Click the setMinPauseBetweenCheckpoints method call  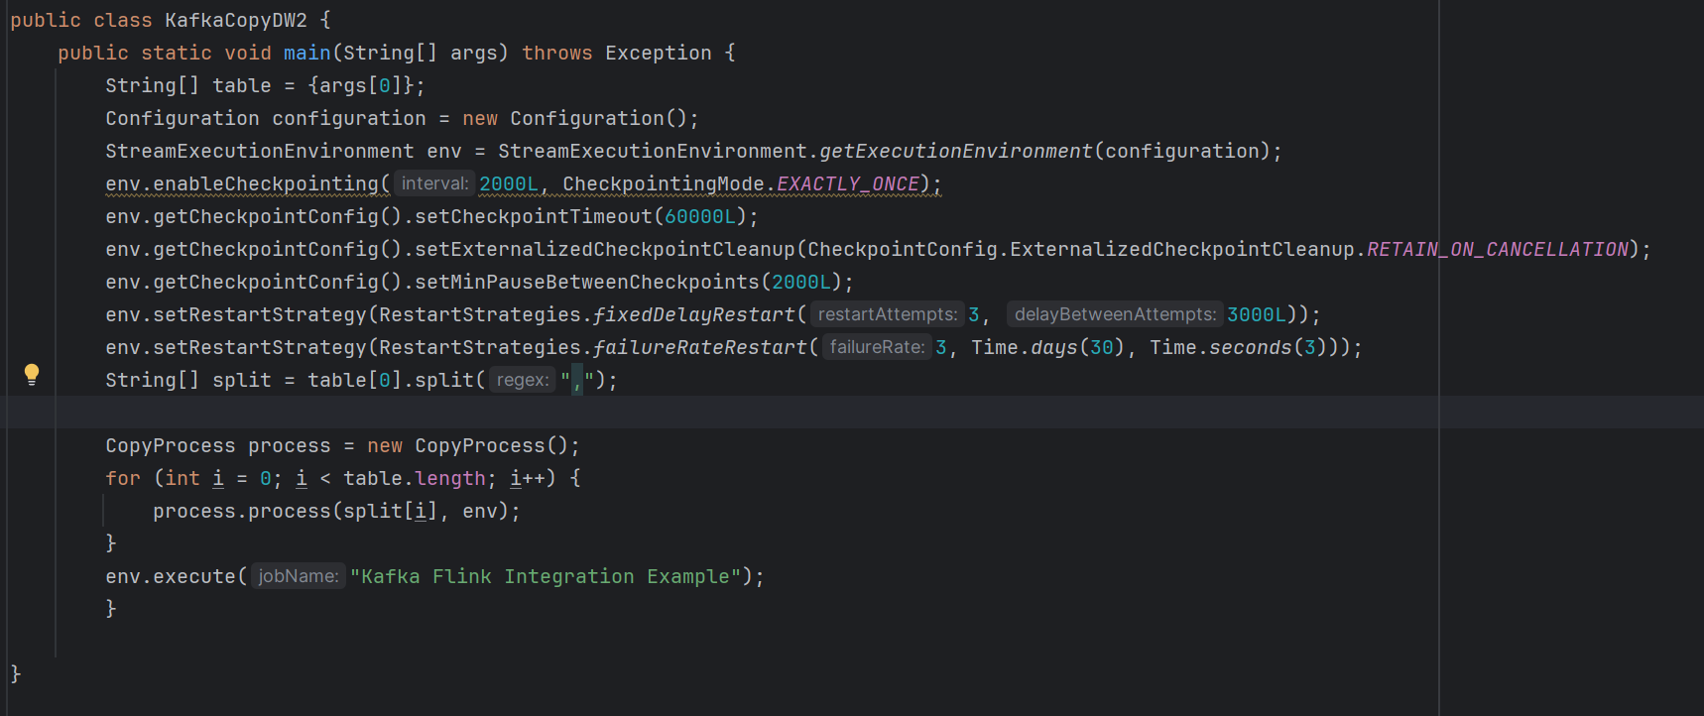coord(587,282)
